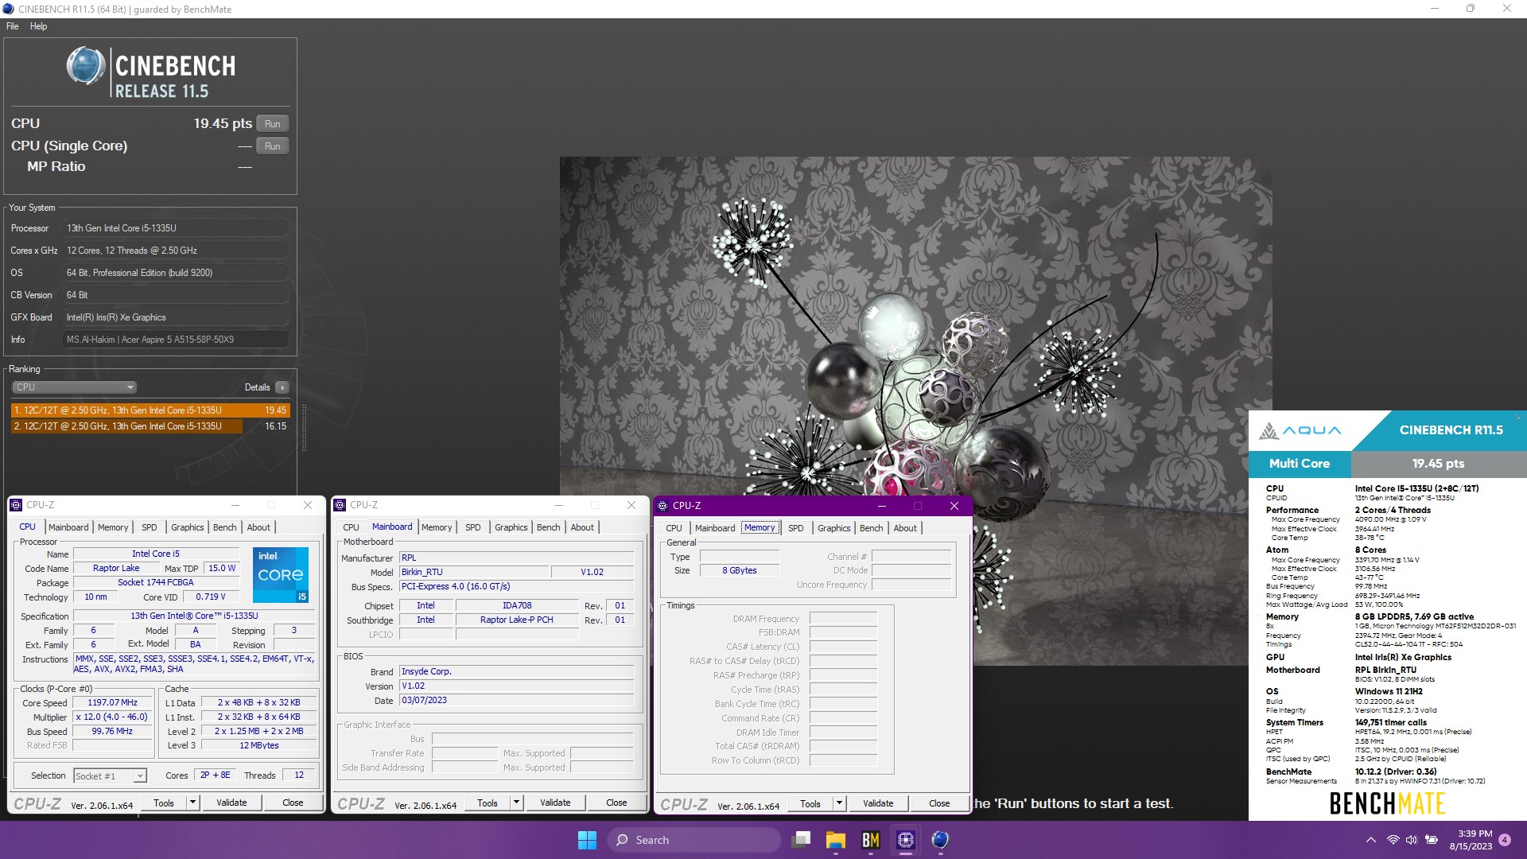
Task: Switch to Memory tab in first CPU-Z window
Action: click(113, 527)
